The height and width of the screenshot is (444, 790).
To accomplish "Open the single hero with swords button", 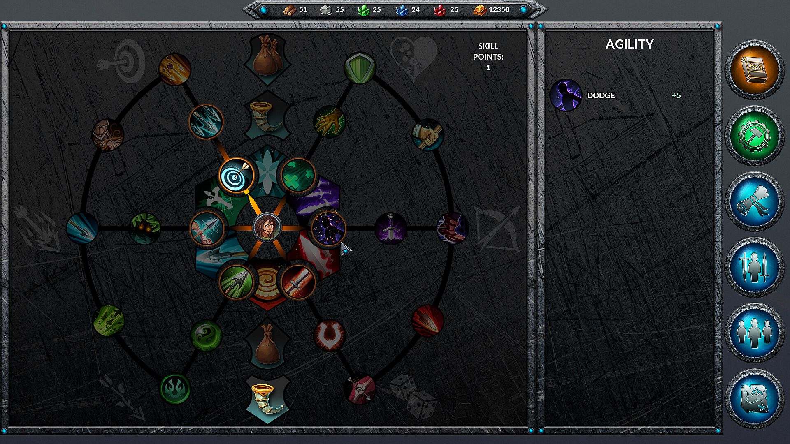I will 754,267.
